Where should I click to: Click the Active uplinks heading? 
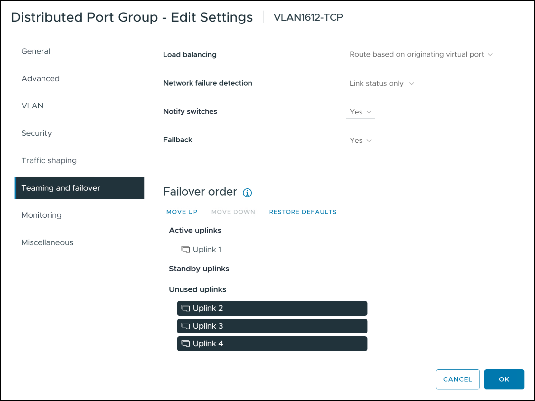click(x=195, y=231)
